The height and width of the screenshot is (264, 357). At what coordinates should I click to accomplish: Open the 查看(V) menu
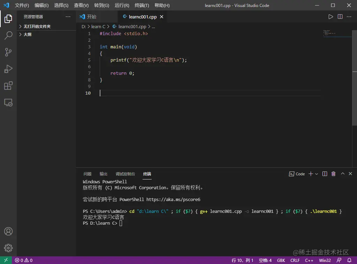tap(81, 5)
